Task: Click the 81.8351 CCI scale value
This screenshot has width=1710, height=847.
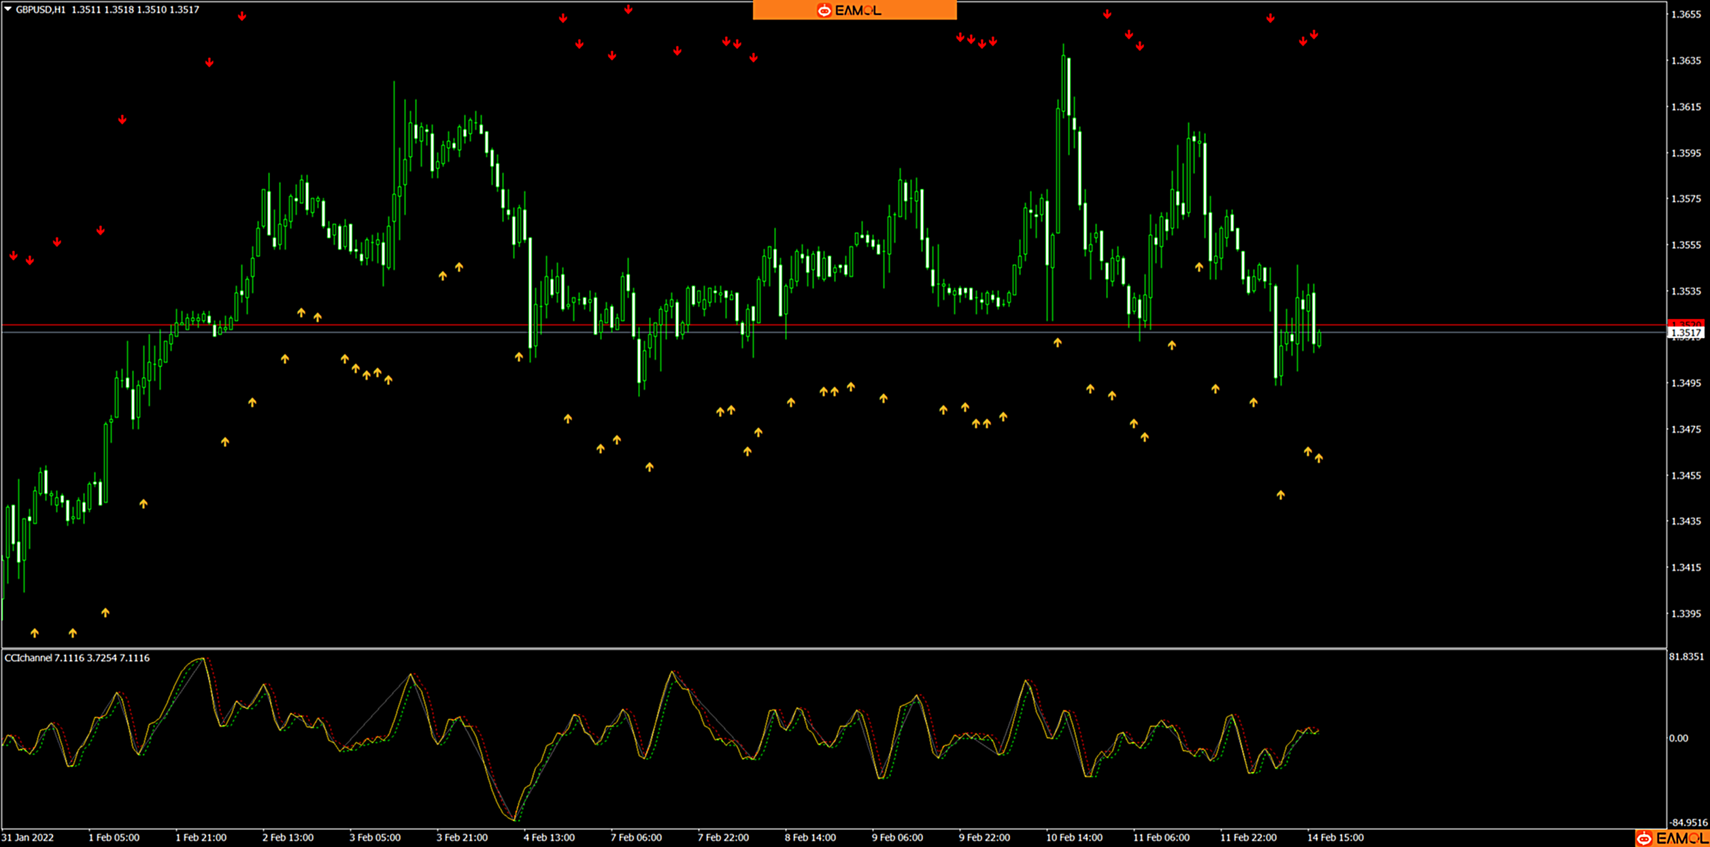Action: [1686, 657]
